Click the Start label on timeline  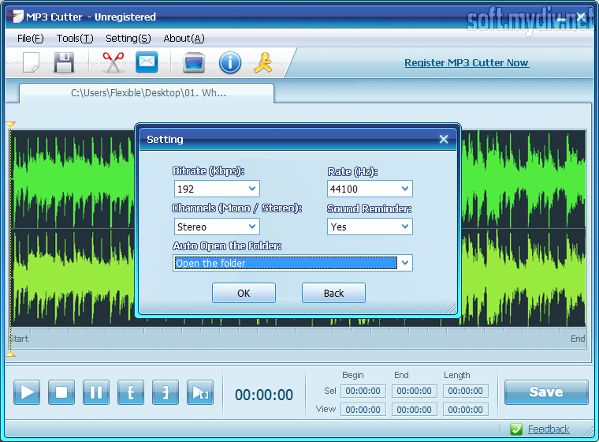tap(19, 339)
